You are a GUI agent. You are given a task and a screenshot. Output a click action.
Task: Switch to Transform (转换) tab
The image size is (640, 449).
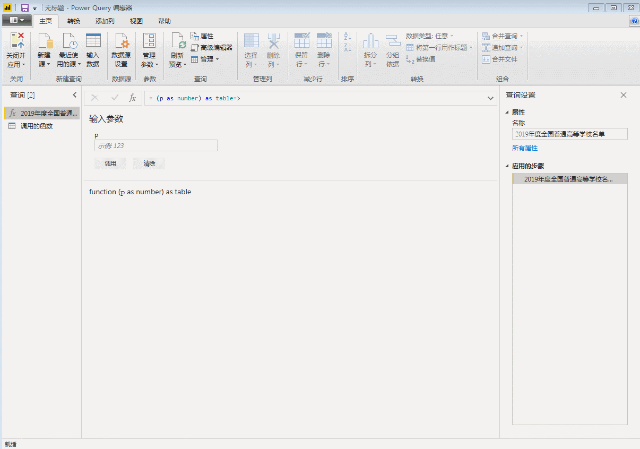pyautogui.click(x=74, y=21)
